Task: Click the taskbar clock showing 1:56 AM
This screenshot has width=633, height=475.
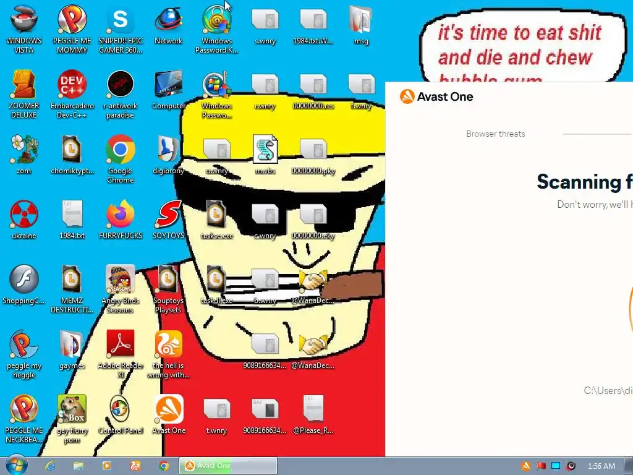Action: [x=601, y=466]
